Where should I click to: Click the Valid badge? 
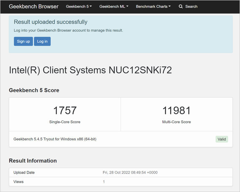[222, 139]
